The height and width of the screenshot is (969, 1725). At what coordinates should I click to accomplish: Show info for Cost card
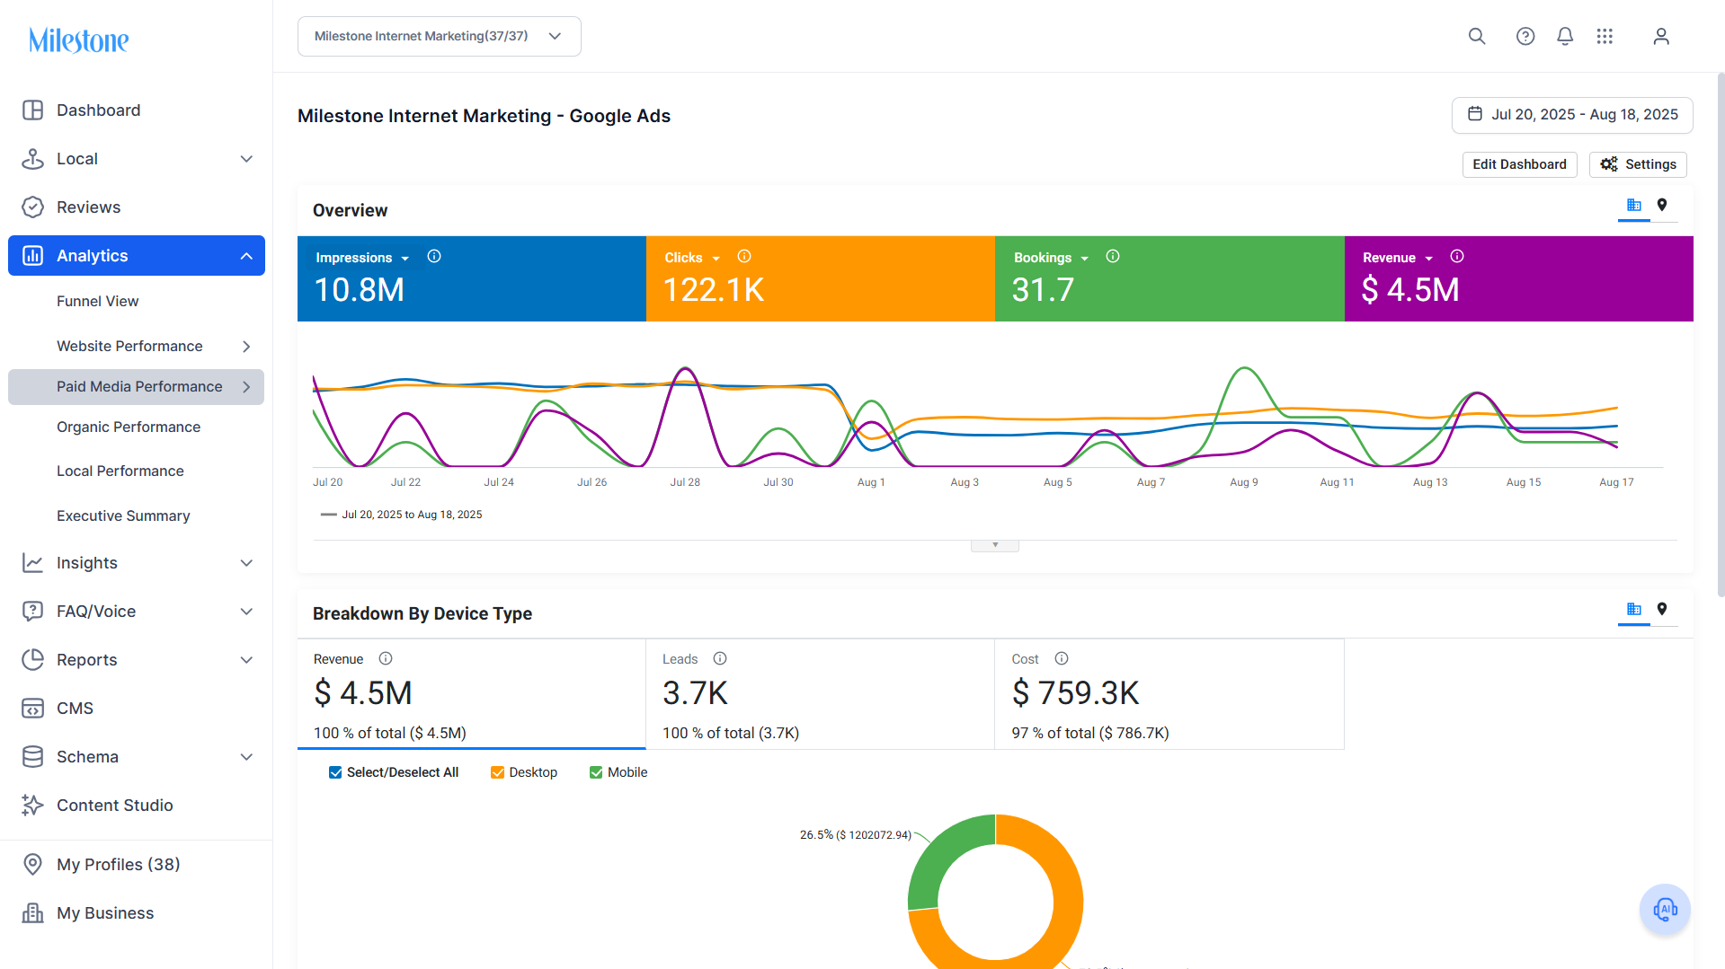1062,659
